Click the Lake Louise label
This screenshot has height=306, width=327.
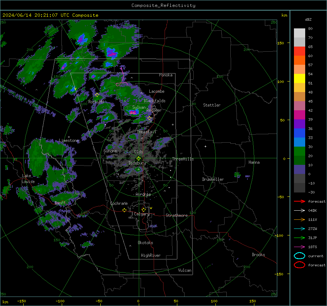click(28, 179)
